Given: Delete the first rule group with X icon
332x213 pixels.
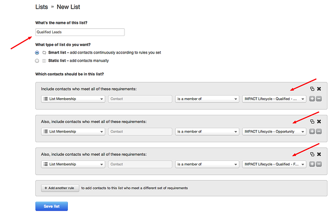Looking at the screenshot, I should (x=319, y=89).
